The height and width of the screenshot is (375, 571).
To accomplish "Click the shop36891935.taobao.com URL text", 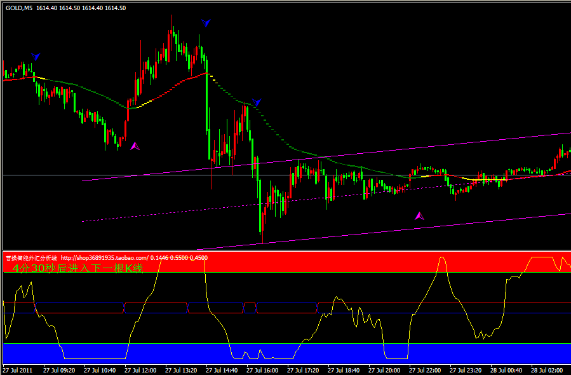I will coord(105,258).
